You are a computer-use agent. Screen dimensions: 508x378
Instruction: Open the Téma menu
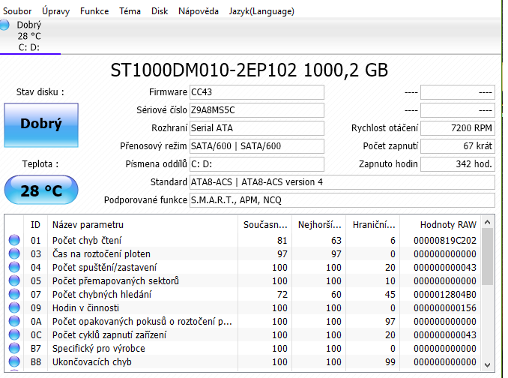[130, 11]
